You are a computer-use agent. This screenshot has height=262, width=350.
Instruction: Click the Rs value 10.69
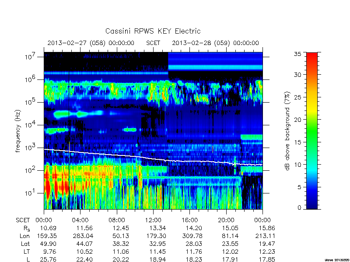48,228
